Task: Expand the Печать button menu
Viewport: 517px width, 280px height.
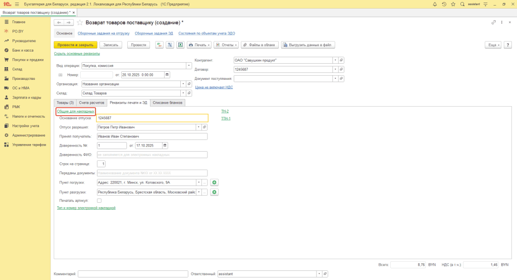Action: click(199, 45)
